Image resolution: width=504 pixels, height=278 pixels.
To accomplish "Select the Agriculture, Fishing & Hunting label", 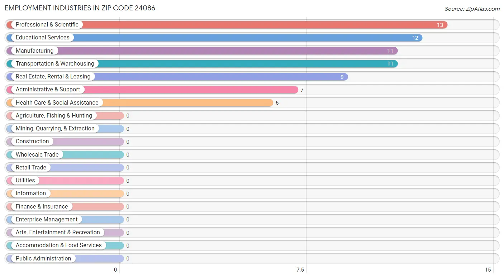I will click(x=54, y=116).
